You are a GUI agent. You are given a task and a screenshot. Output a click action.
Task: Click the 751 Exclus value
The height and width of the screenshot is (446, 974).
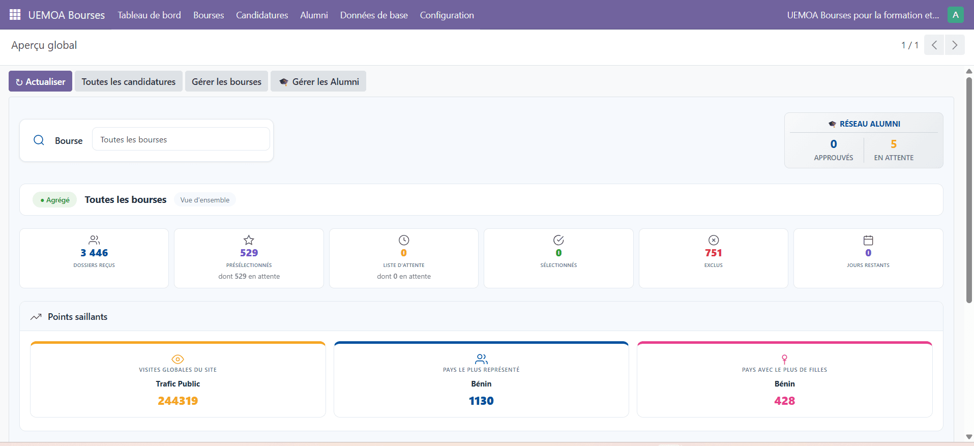(714, 253)
